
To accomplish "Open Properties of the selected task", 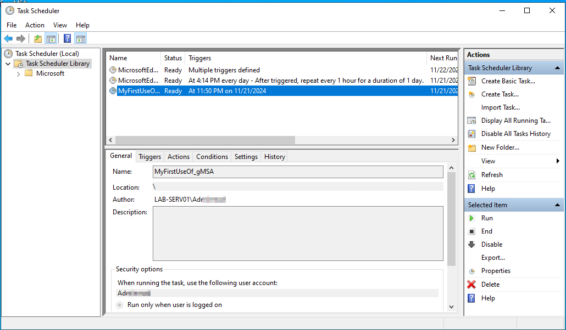I will click(x=496, y=271).
